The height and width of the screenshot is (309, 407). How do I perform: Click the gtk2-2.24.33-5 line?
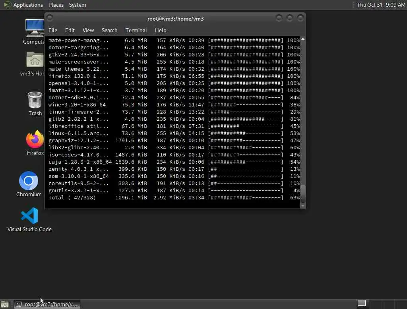tap(174, 55)
